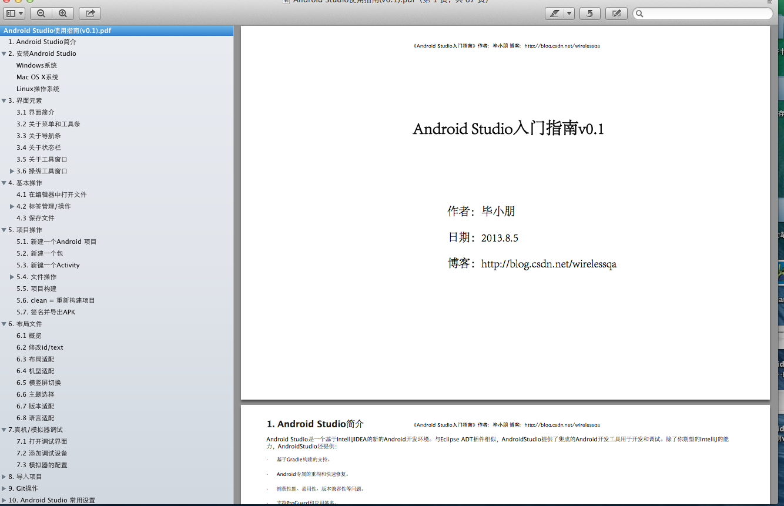
Task: Click the Rotate page icon
Action: click(x=589, y=13)
